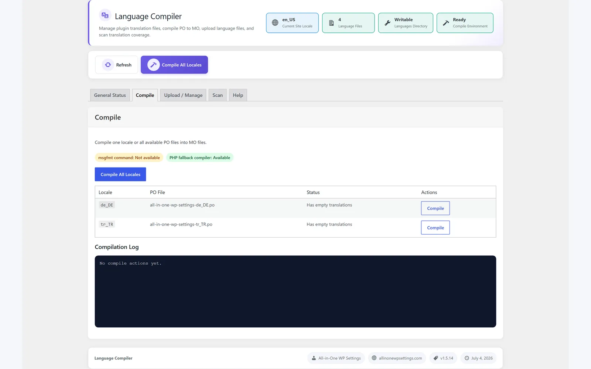Click the tag icon beside v1.5.14
This screenshot has width=591, height=369.
(435, 358)
